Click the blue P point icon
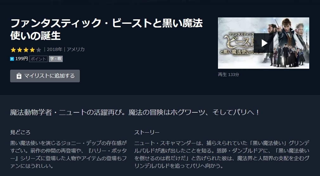The width and height of the screenshot is (320, 176). (12, 59)
